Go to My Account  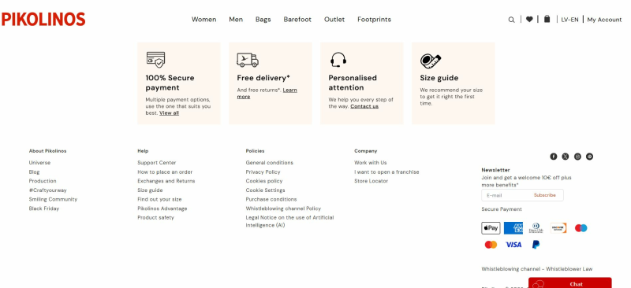(x=604, y=20)
